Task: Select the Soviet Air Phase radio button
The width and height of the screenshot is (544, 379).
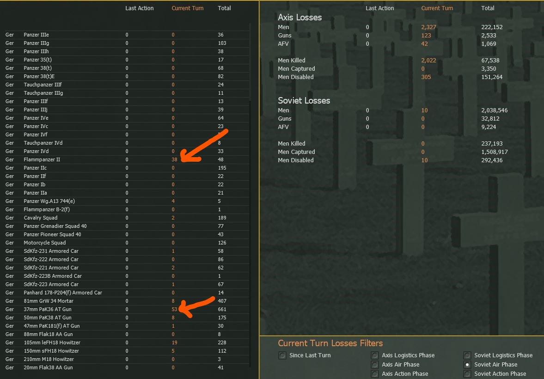Action: click(467, 364)
